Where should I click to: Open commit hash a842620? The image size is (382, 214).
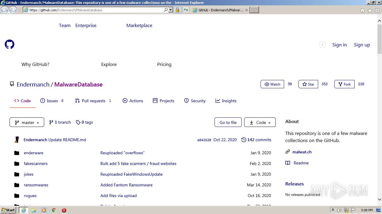(204, 140)
